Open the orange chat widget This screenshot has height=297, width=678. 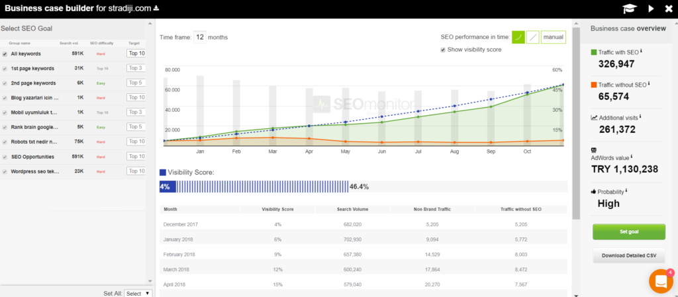coord(661,281)
